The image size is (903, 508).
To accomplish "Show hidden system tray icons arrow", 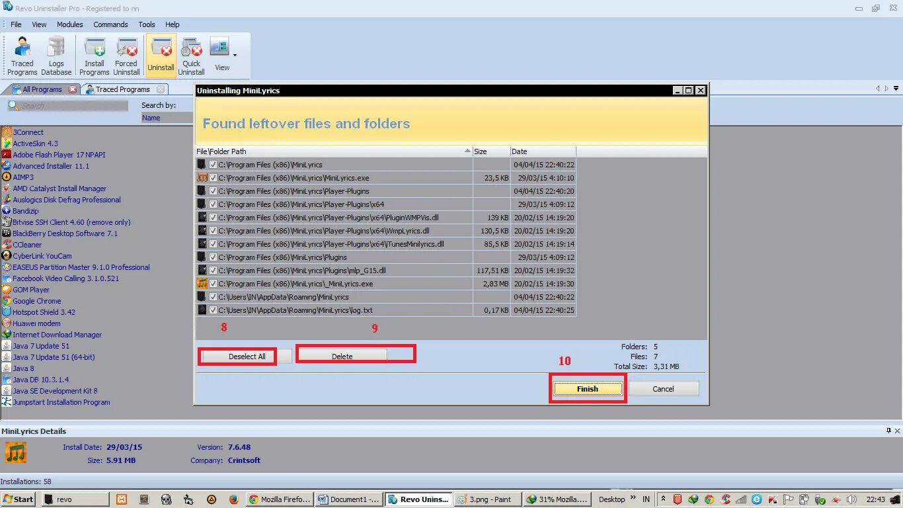I will tap(662, 499).
